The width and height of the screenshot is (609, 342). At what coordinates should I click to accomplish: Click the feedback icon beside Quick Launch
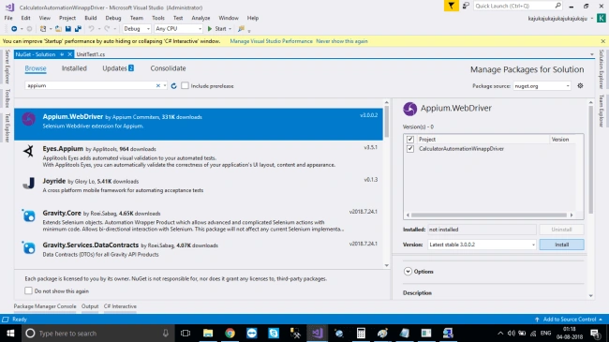point(466,6)
